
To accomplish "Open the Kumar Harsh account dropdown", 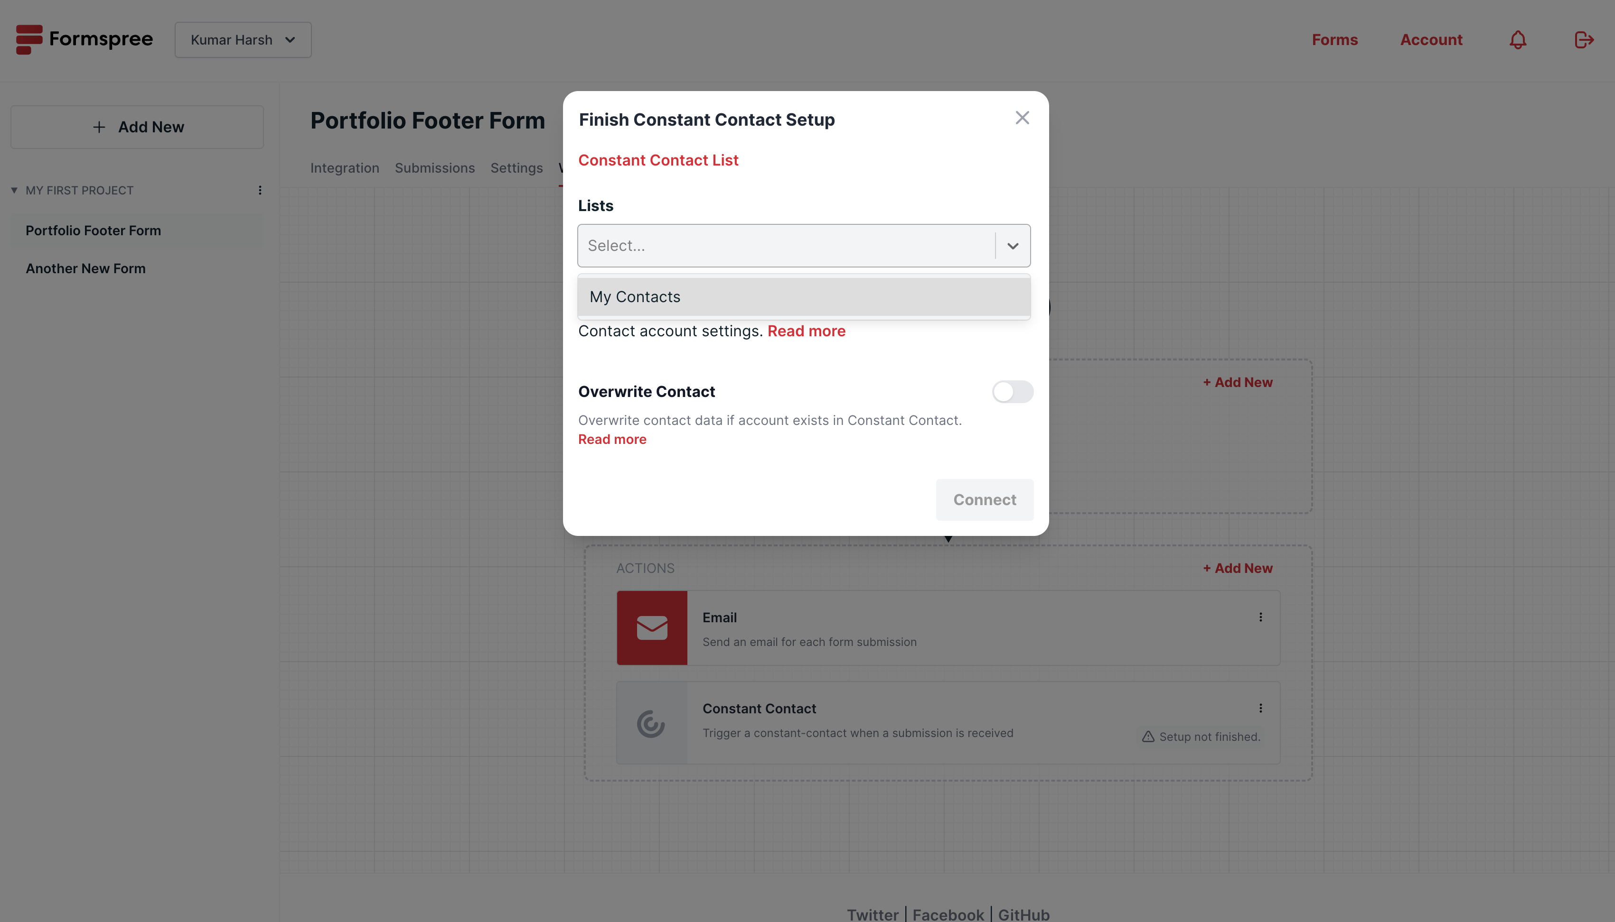I will (243, 40).
